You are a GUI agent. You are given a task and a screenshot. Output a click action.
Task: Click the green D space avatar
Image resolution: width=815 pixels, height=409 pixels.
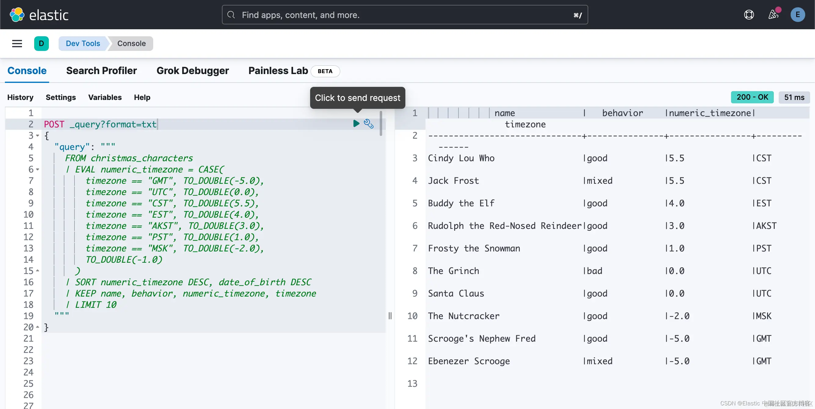coord(42,44)
